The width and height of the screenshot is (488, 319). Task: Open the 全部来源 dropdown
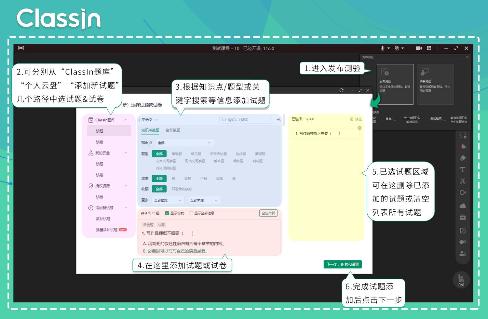coord(204,200)
